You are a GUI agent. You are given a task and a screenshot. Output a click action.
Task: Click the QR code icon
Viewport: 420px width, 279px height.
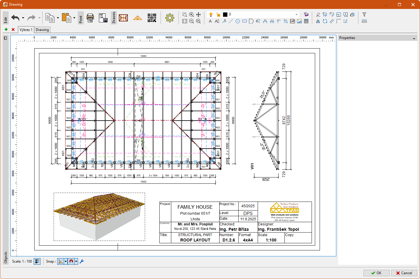(x=152, y=18)
